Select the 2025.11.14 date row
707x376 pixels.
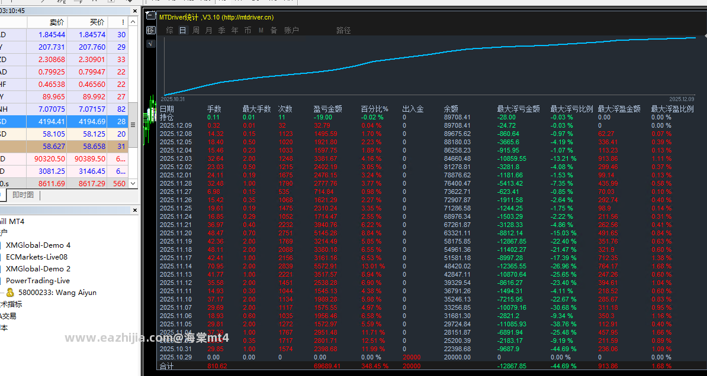[x=176, y=266]
